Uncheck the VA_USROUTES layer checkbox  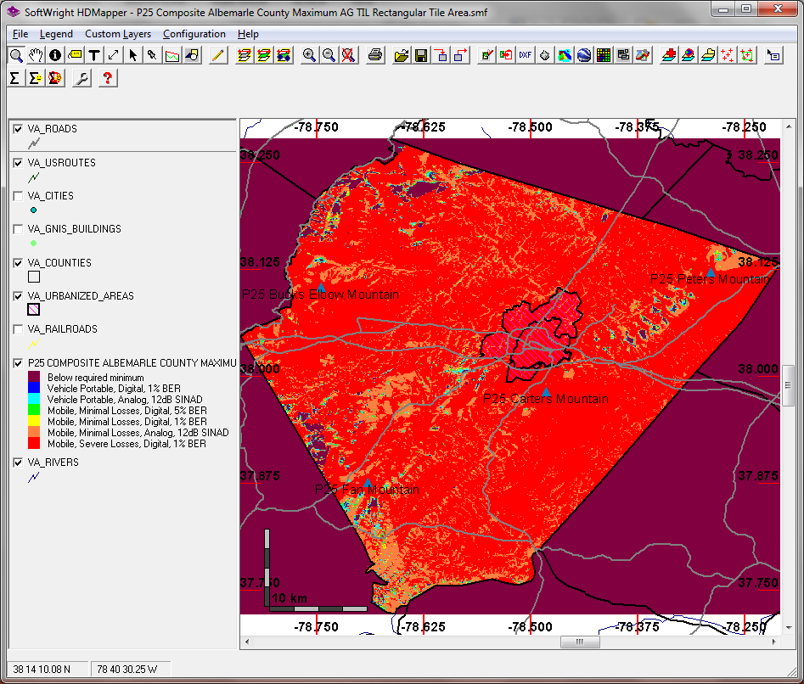pos(18,163)
